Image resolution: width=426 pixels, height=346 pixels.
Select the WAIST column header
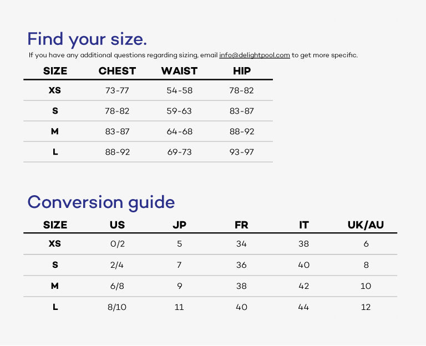click(x=179, y=71)
